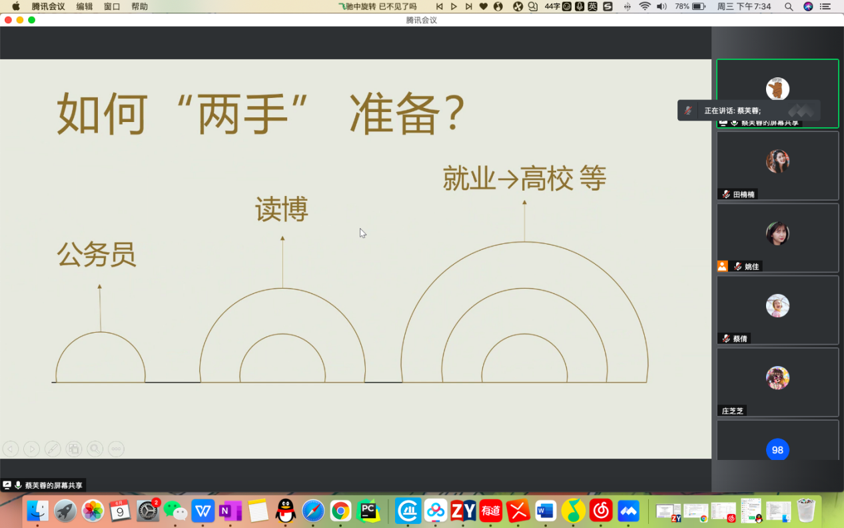
Task: Click orange host badge beside 姚佳
Action: [723, 266]
